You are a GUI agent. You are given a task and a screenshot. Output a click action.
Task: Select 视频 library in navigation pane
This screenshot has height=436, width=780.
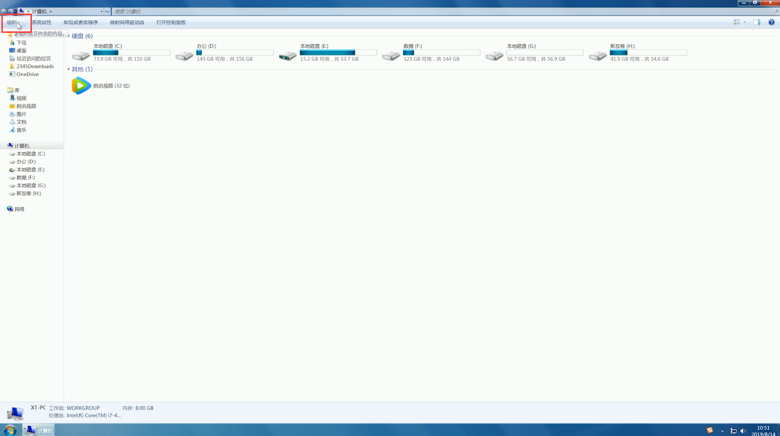pos(22,98)
